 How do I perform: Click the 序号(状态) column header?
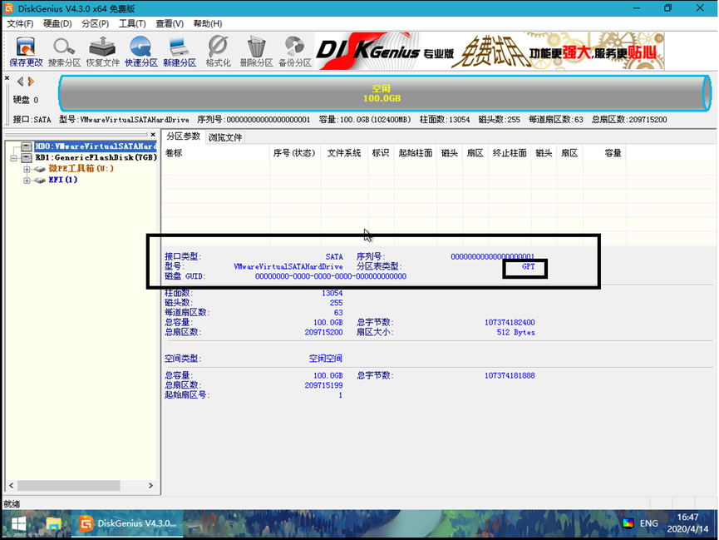click(295, 153)
